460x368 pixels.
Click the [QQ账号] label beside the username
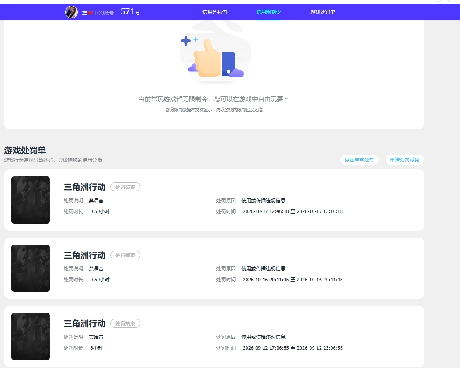105,13
